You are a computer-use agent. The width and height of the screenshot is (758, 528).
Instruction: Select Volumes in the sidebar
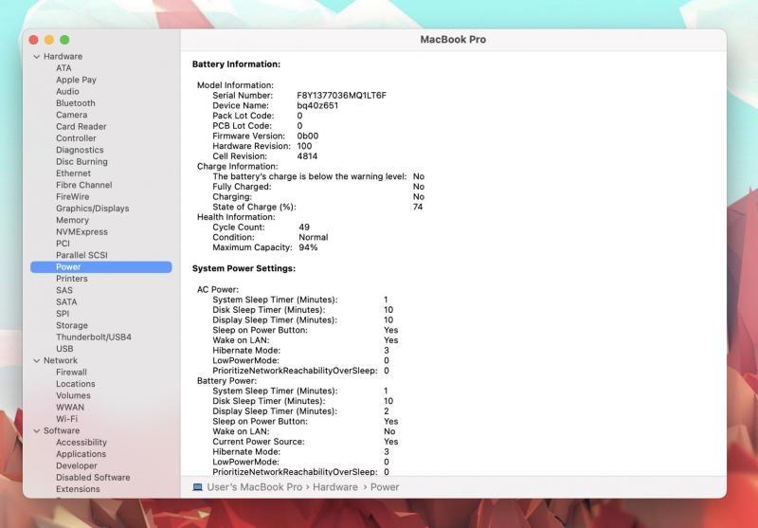73,395
